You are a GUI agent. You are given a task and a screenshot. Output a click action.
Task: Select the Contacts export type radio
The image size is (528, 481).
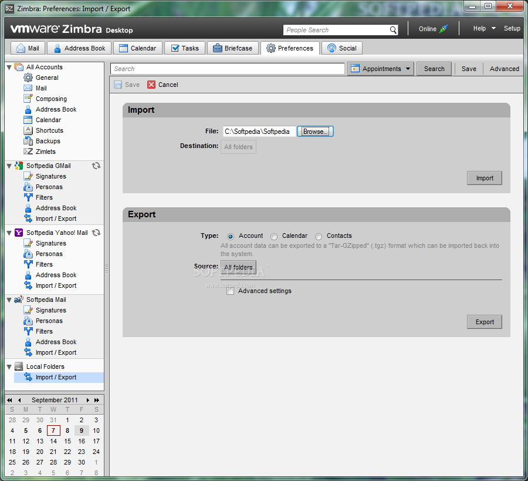pyautogui.click(x=318, y=236)
